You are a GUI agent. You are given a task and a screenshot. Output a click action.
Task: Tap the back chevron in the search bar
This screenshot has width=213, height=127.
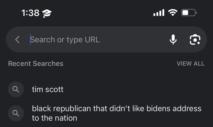coord(17,40)
